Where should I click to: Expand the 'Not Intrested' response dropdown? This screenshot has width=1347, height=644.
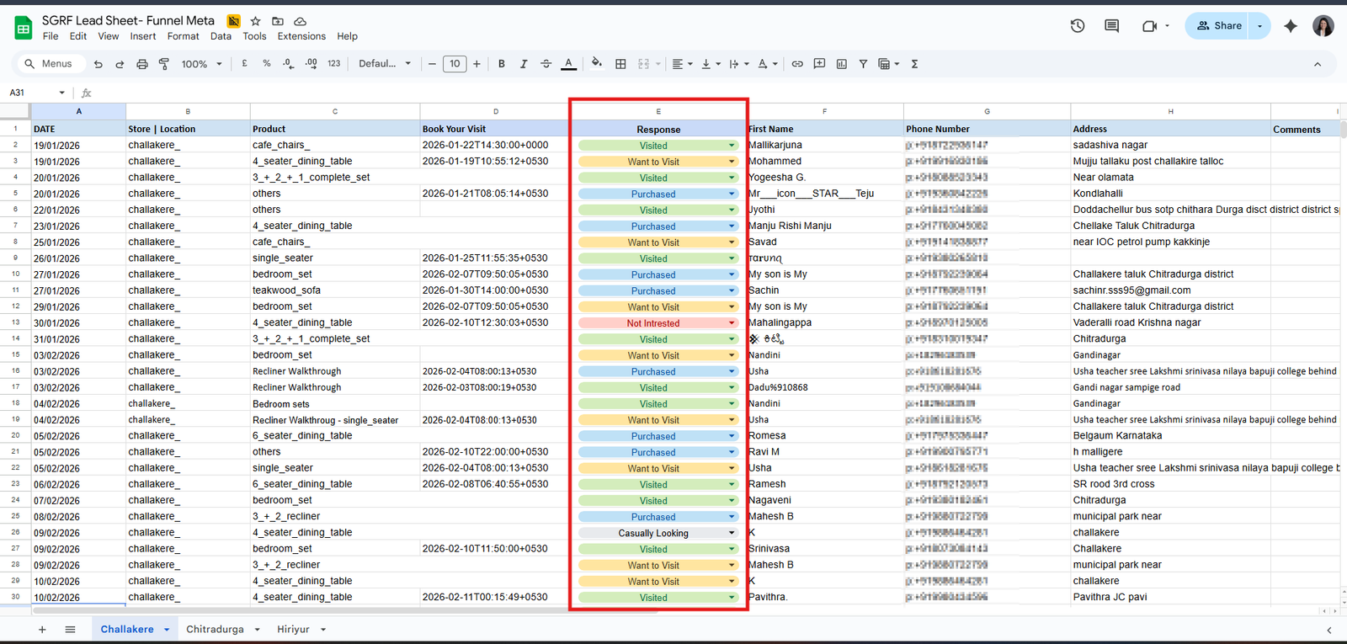pos(732,323)
